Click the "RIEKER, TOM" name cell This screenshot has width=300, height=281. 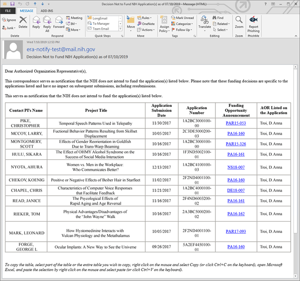click(x=26, y=214)
